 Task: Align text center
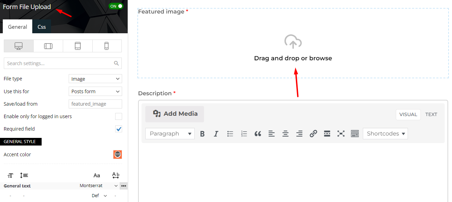click(285, 134)
